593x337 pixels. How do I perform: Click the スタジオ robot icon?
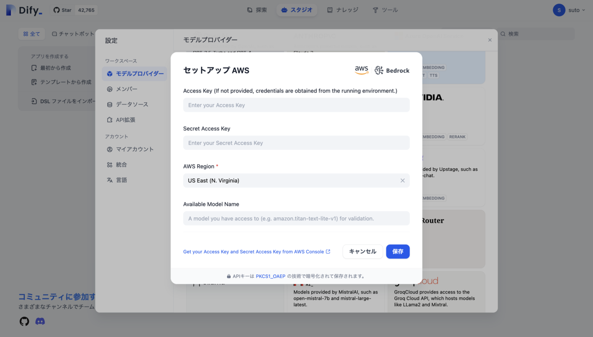284,10
